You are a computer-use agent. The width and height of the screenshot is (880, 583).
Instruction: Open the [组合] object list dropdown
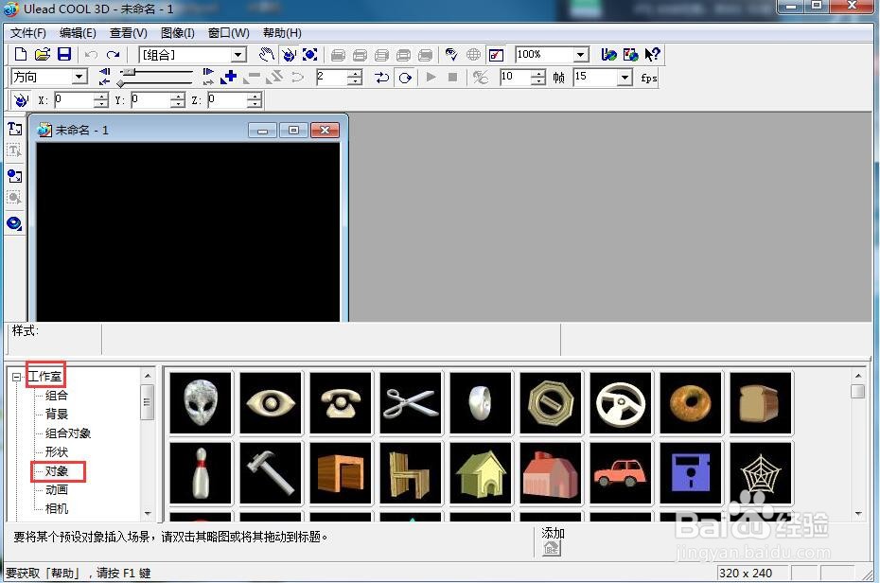tap(239, 55)
